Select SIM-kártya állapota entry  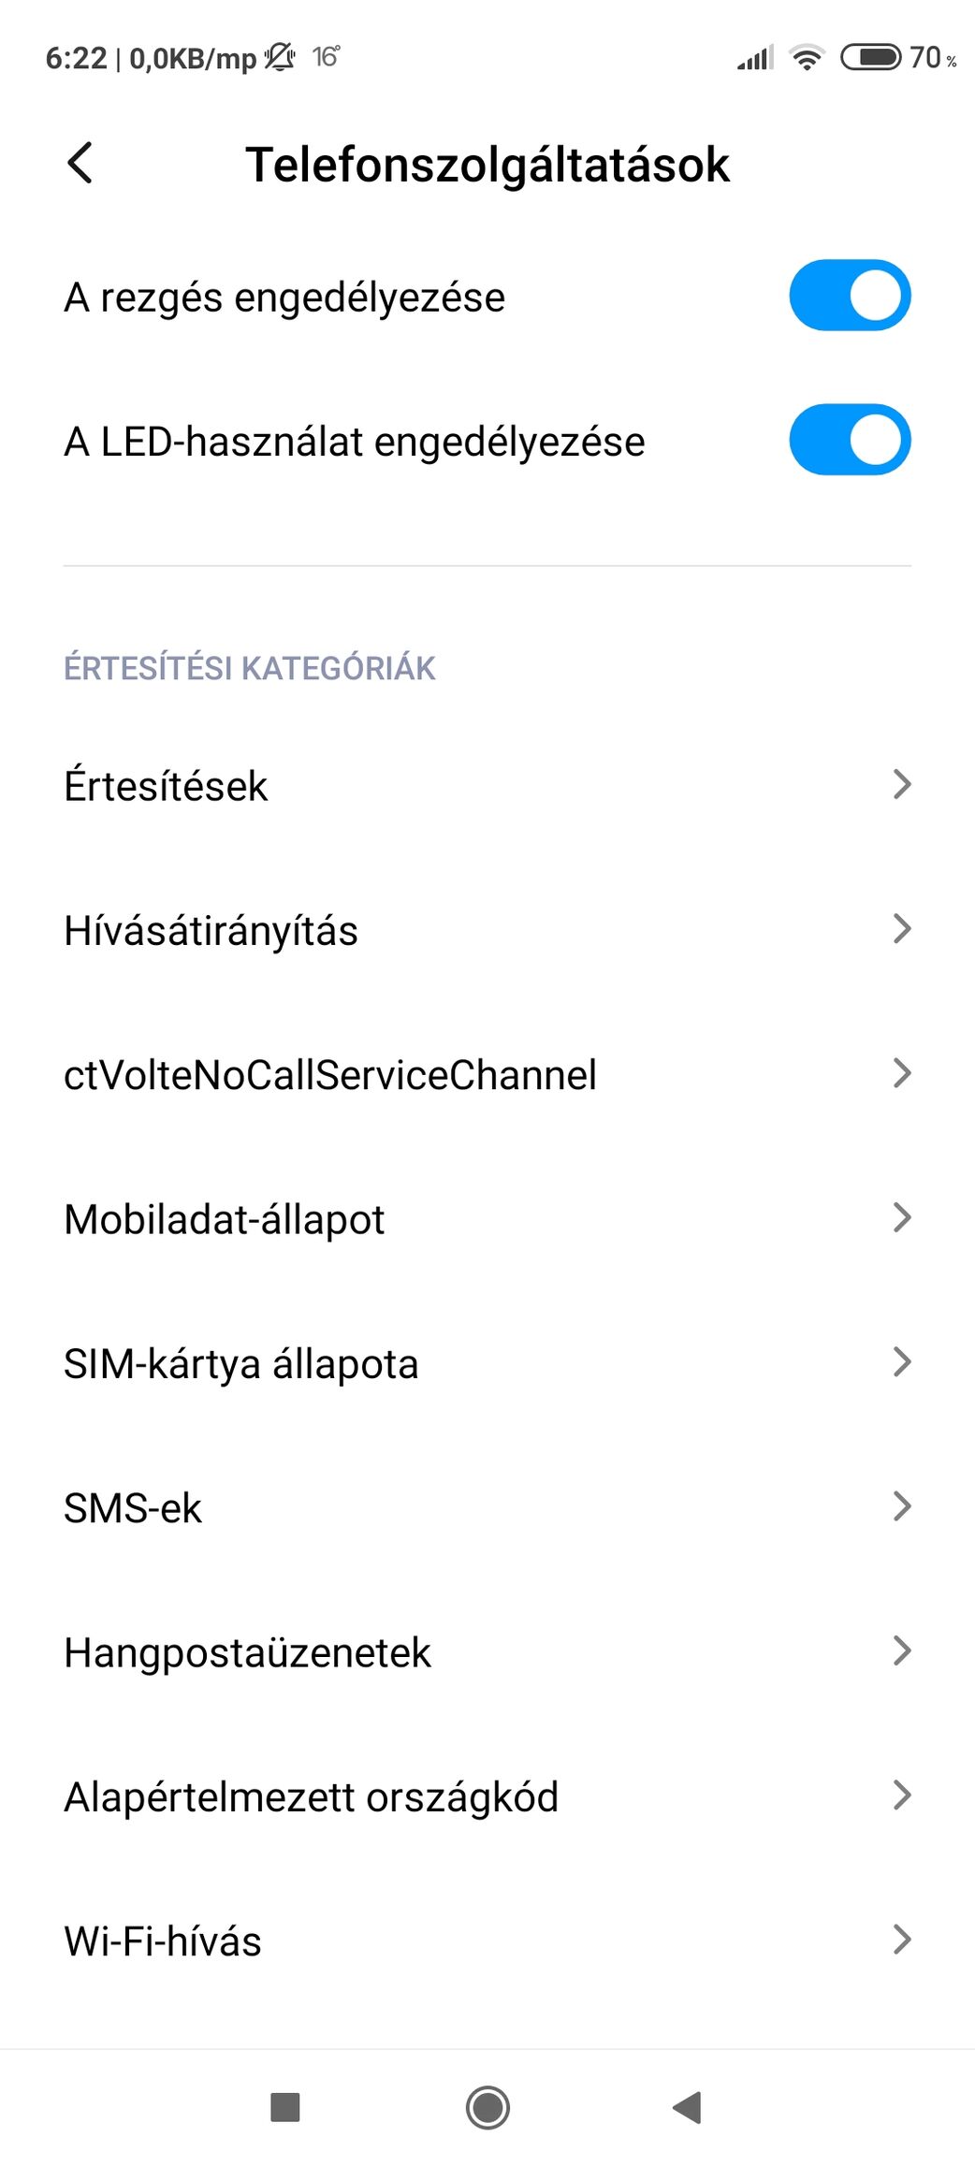pos(487,1362)
